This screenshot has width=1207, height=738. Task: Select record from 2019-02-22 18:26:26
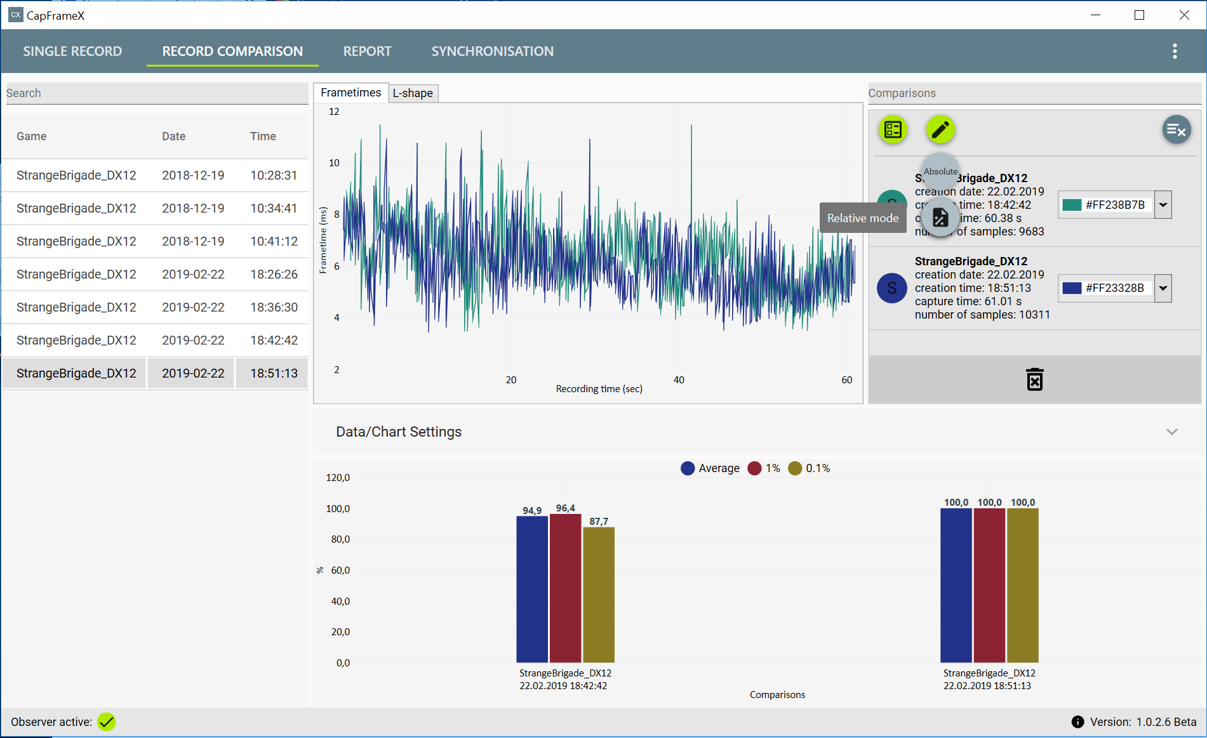(155, 274)
